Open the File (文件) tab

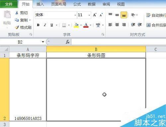coord(9,4)
